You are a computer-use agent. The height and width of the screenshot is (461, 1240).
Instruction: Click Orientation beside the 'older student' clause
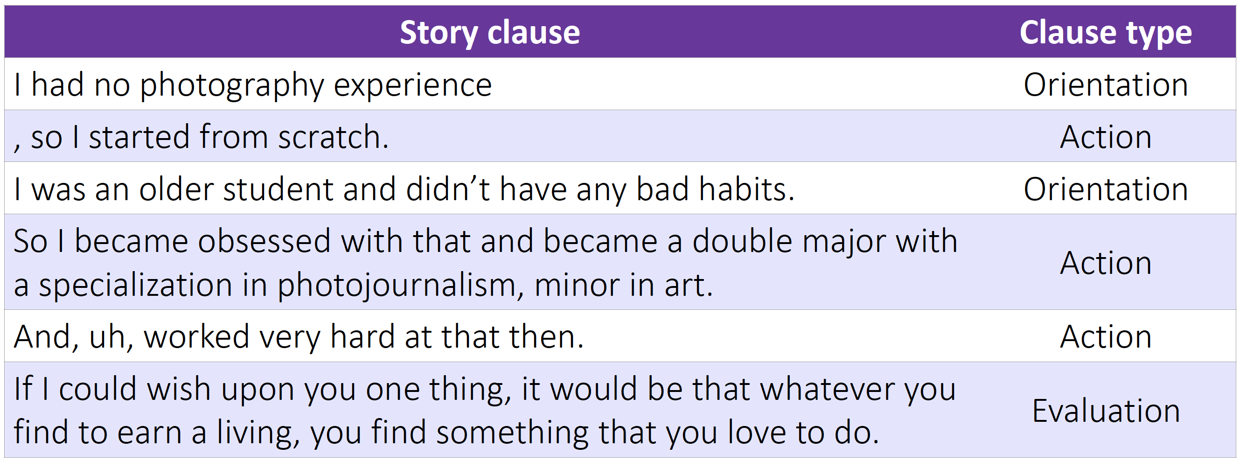click(1105, 189)
